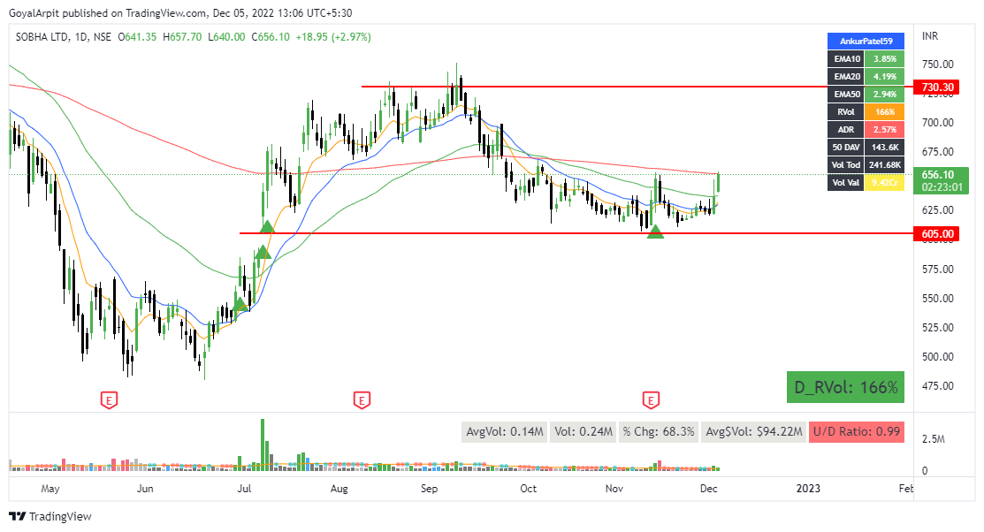Select the green triangle touching the 605 line in July
984x532 pixels.
pos(267,226)
